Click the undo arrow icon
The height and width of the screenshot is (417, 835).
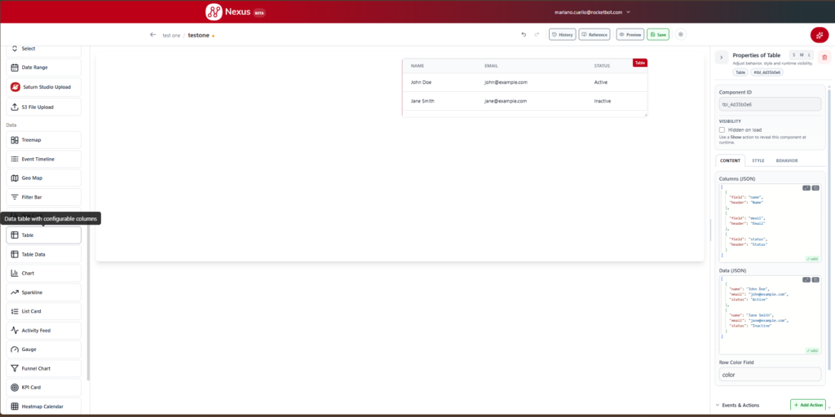click(524, 34)
